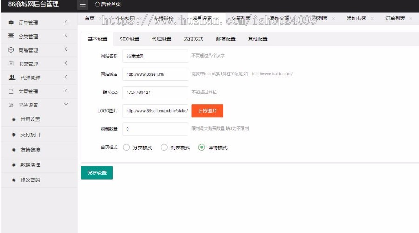Collapse 系统设置 menu chevron
419x233 pixels.
(66, 104)
